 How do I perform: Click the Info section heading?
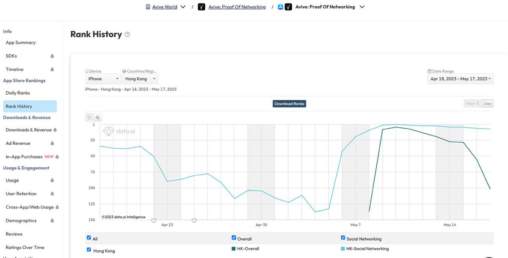pos(7,32)
